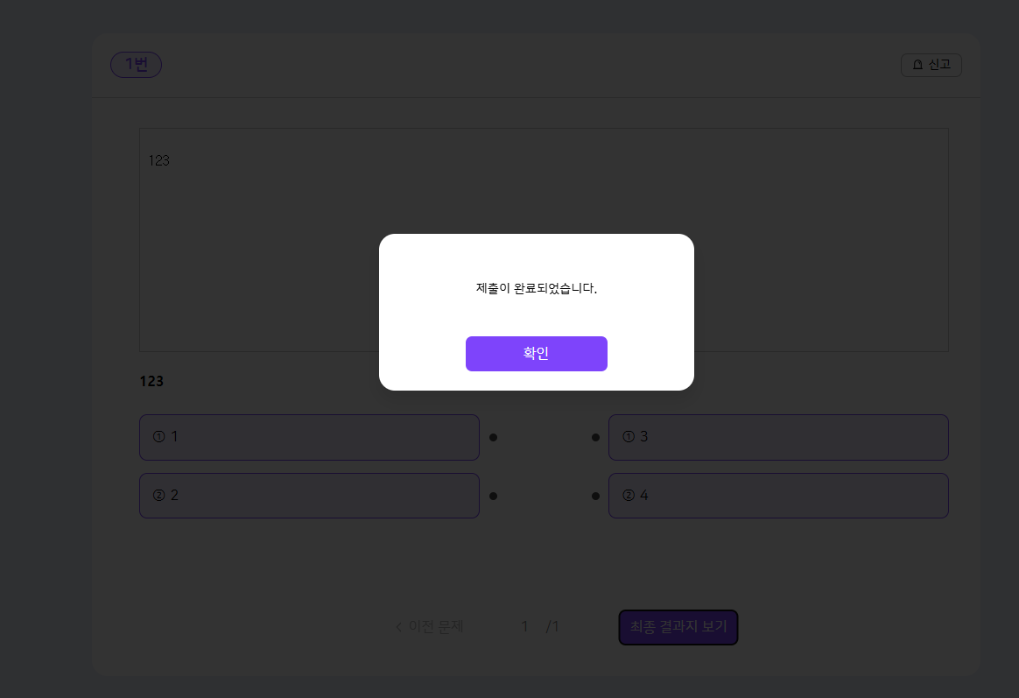Open 최종 결과지 보기 final results
Viewport: 1019px width, 698px height.
(678, 627)
